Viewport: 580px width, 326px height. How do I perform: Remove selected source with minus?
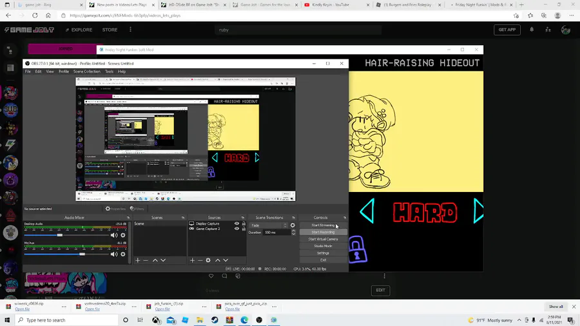click(200, 260)
